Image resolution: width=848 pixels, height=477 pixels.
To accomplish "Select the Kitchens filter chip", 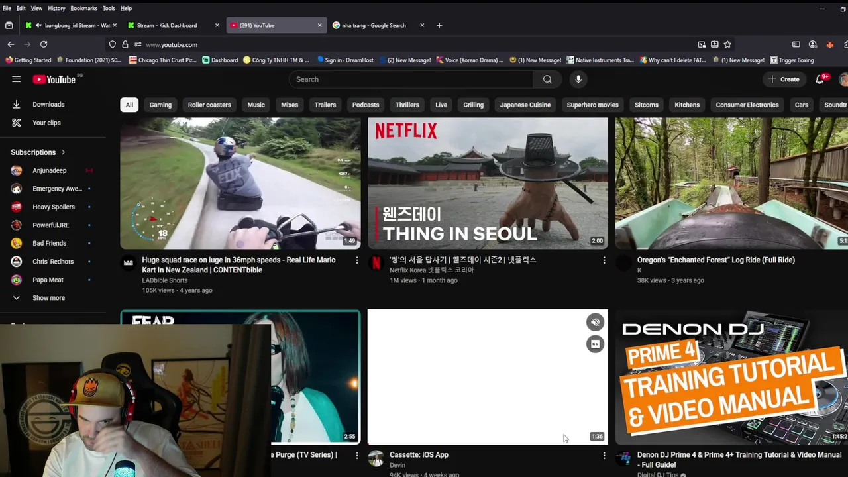I will coord(687,105).
